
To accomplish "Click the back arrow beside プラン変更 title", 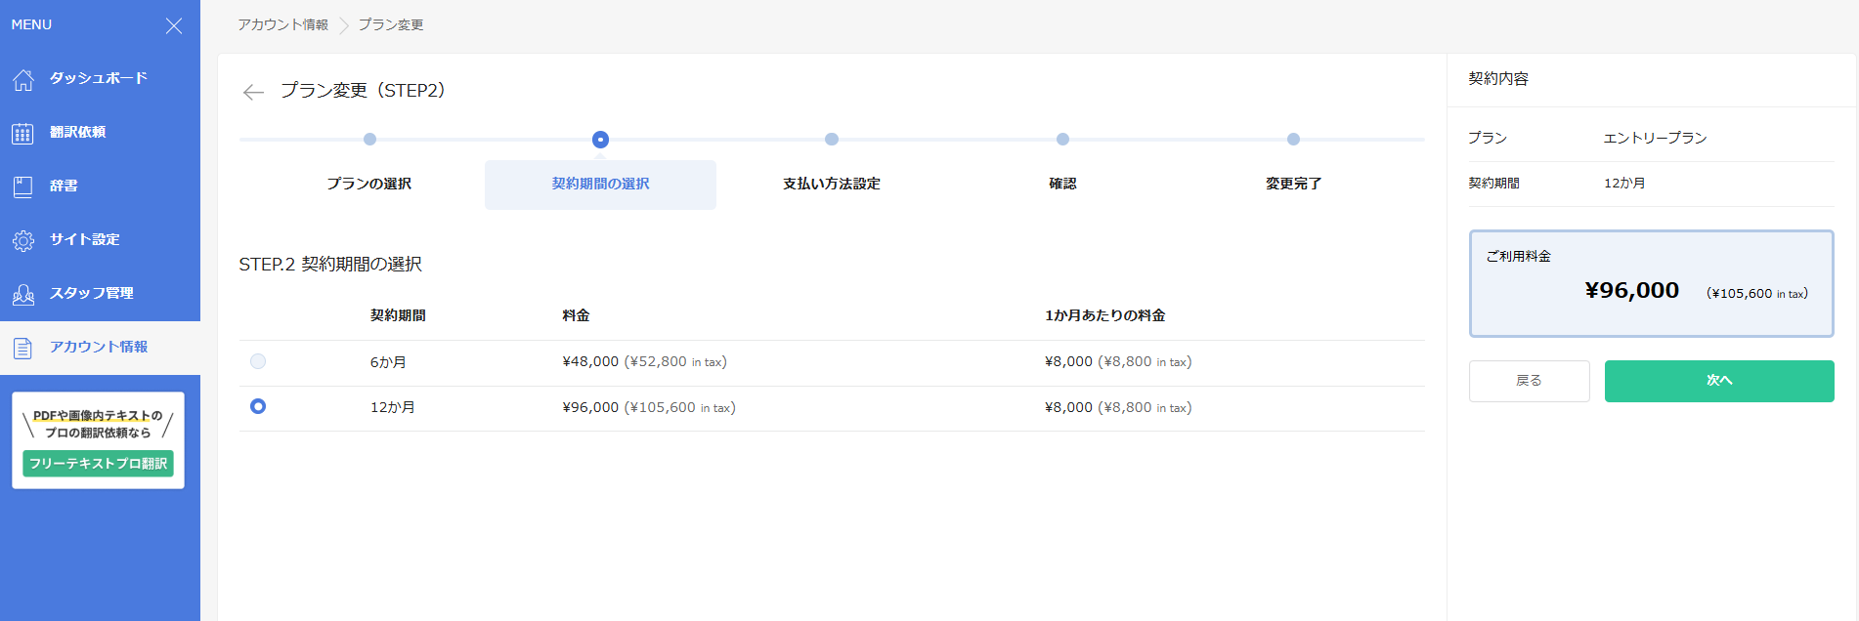I will pyautogui.click(x=253, y=92).
